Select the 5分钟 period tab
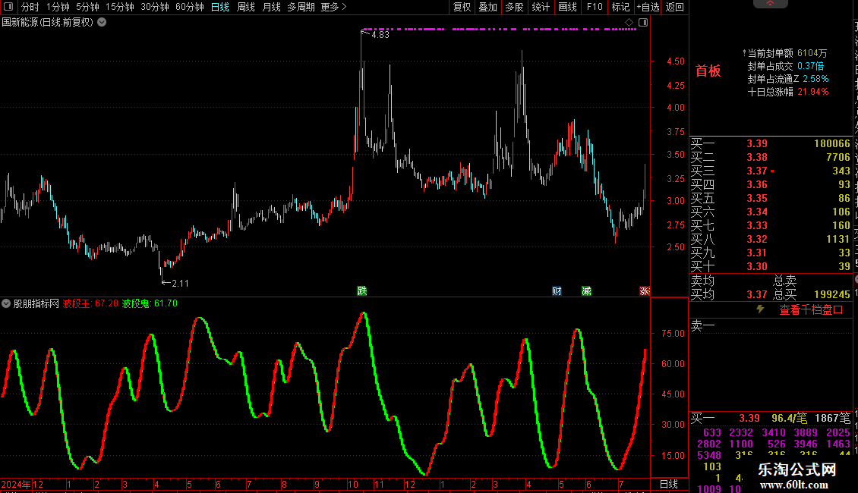This screenshot has width=858, height=493. (87, 7)
